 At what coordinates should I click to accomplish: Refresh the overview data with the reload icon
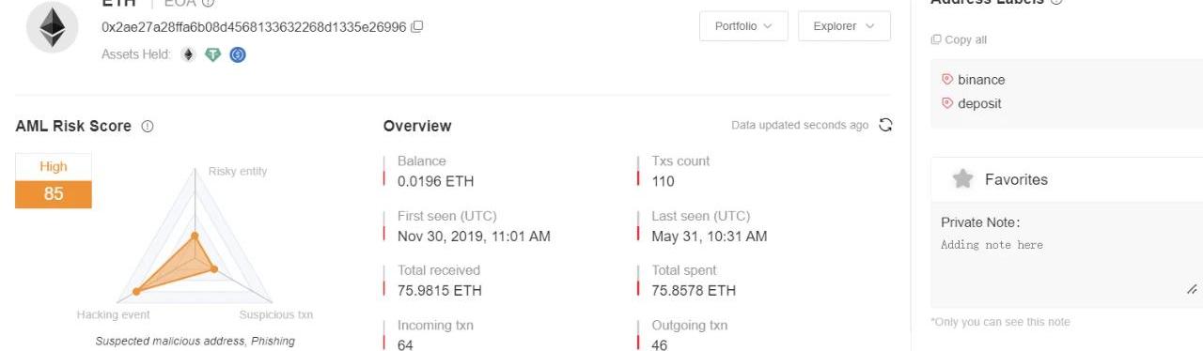pos(884,125)
